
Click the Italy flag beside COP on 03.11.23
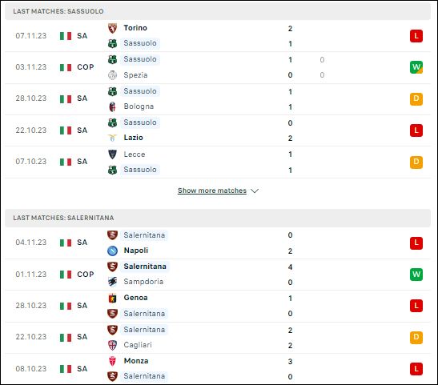click(66, 67)
